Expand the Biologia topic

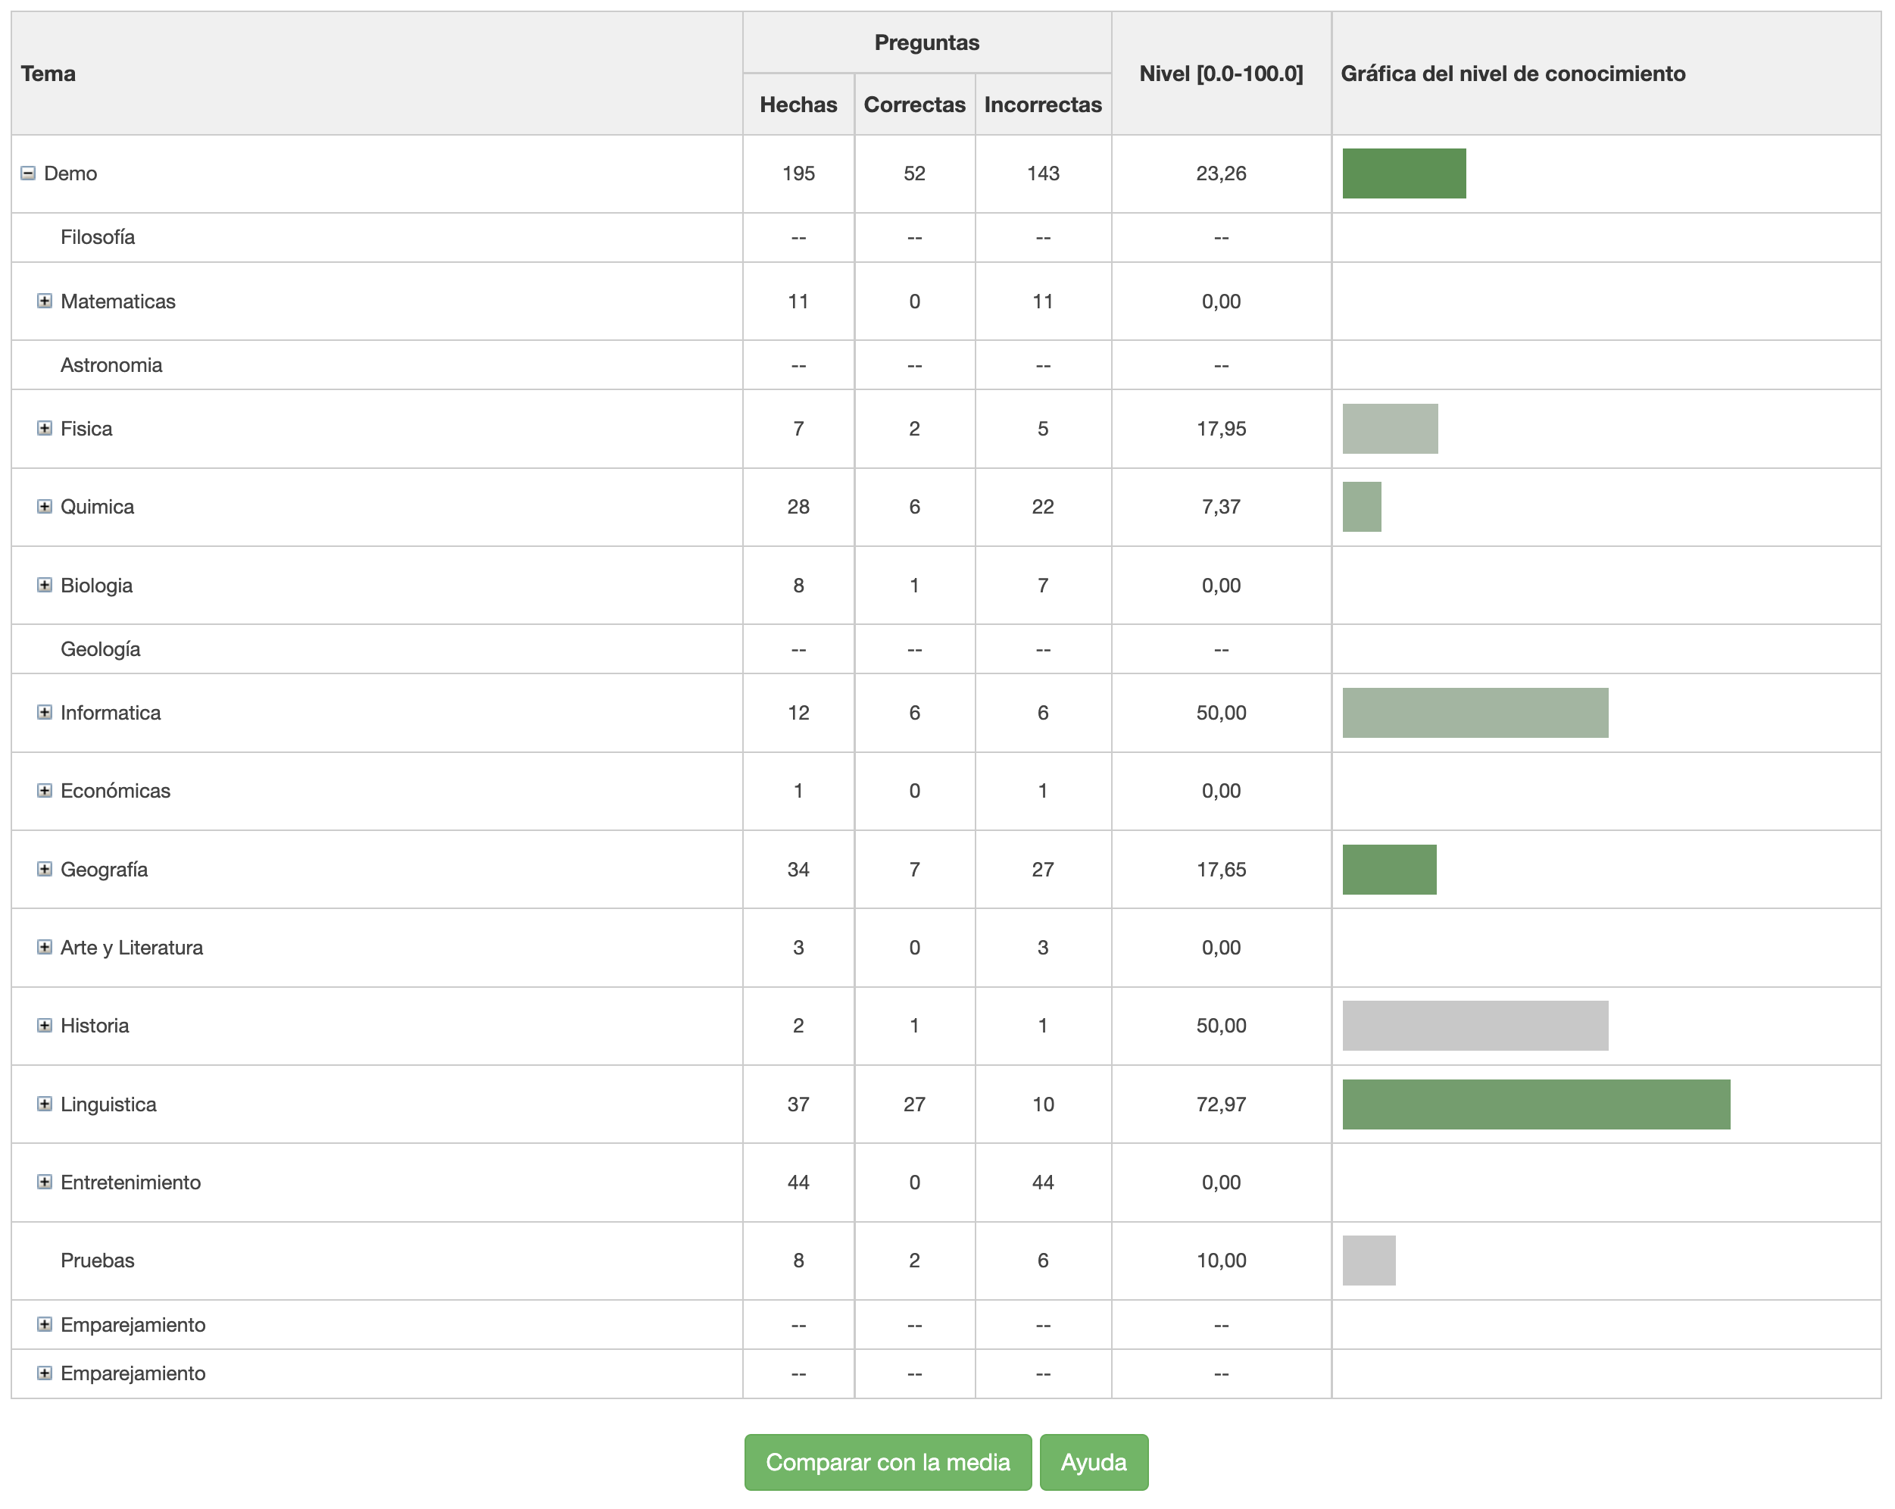(x=44, y=586)
